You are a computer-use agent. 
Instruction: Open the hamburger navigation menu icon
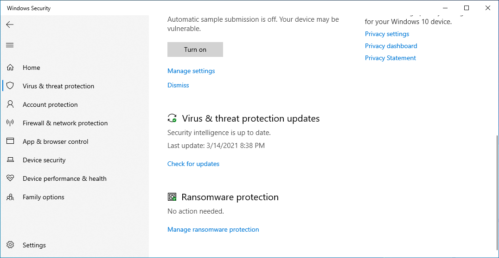click(x=10, y=45)
